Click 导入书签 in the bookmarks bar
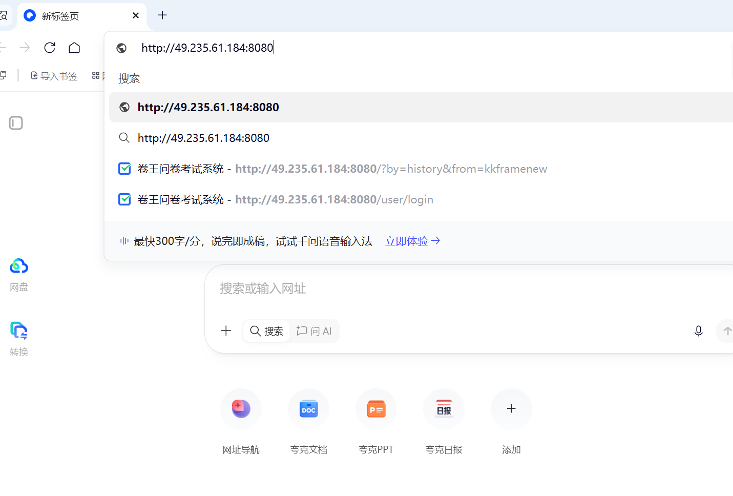733x496 pixels. click(54, 76)
